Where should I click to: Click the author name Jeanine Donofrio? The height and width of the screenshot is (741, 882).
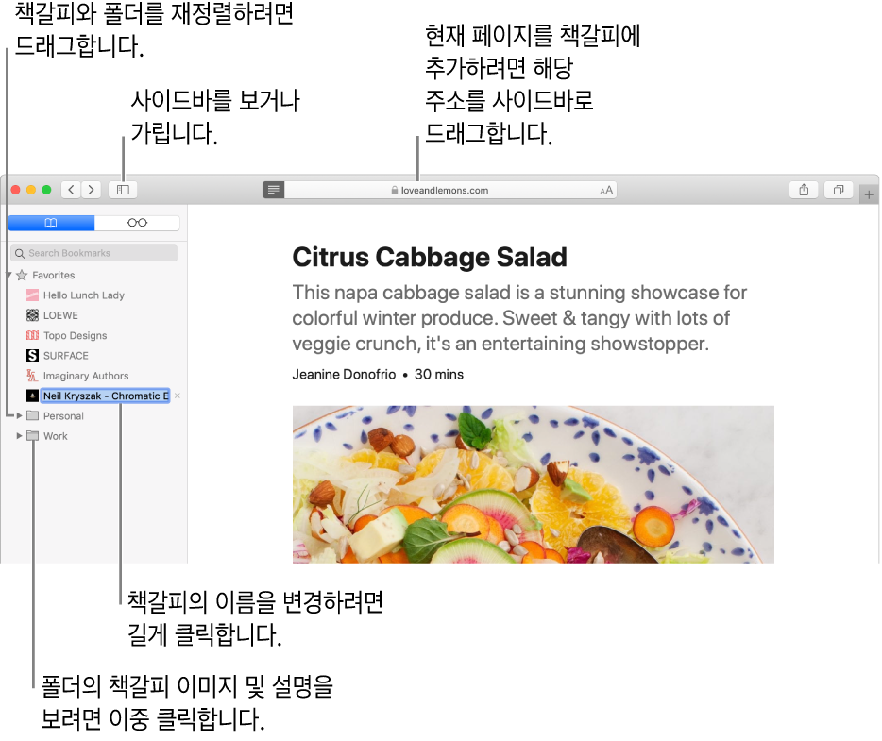pos(345,375)
